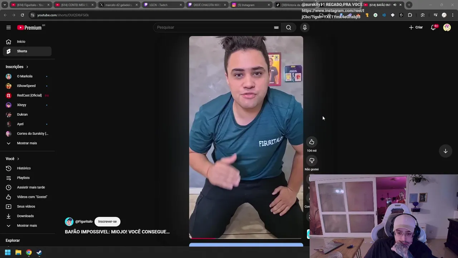This screenshot has height=258, width=458.
Task: Open Dukran subscription channel
Action: click(27, 114)
